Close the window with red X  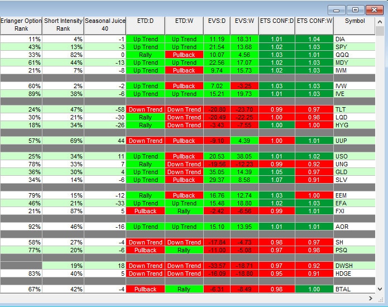click(x=375, y=10)
